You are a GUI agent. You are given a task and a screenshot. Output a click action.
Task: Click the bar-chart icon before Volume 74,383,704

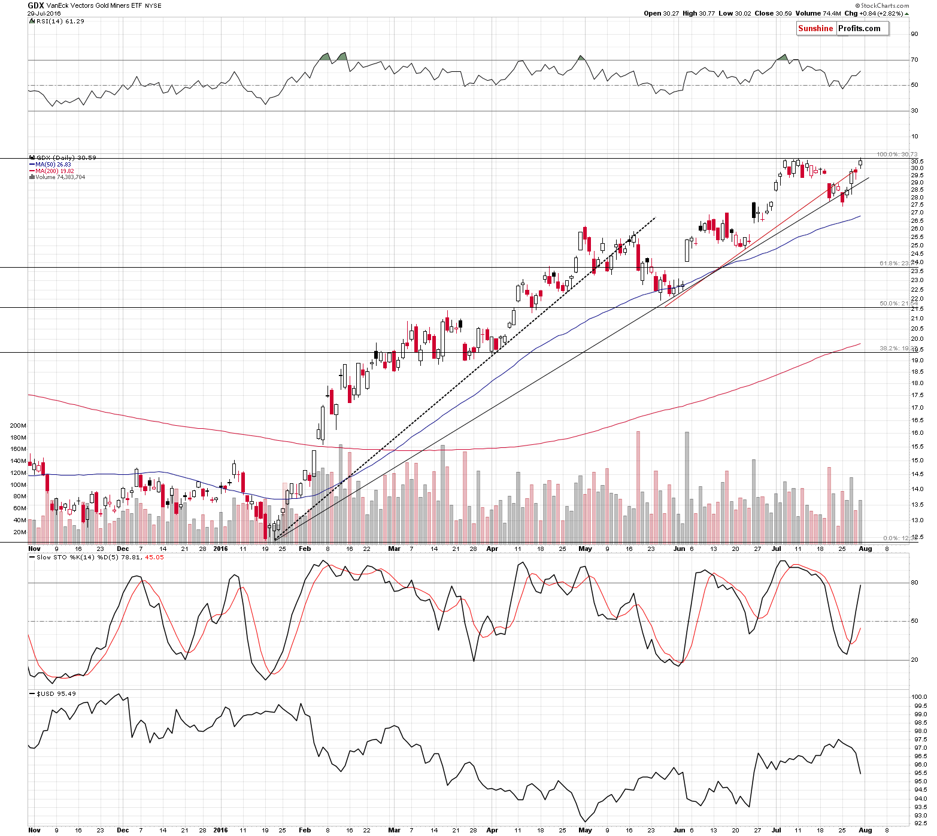coord(32,177)
